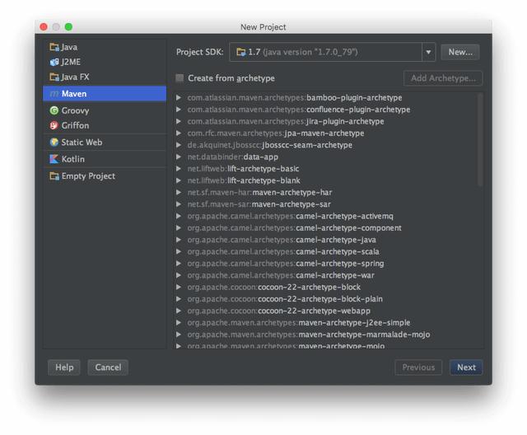The image size is (527, 435).
Task: Expand jpa-maven-archetype node
Action: (x=179, y=133)
